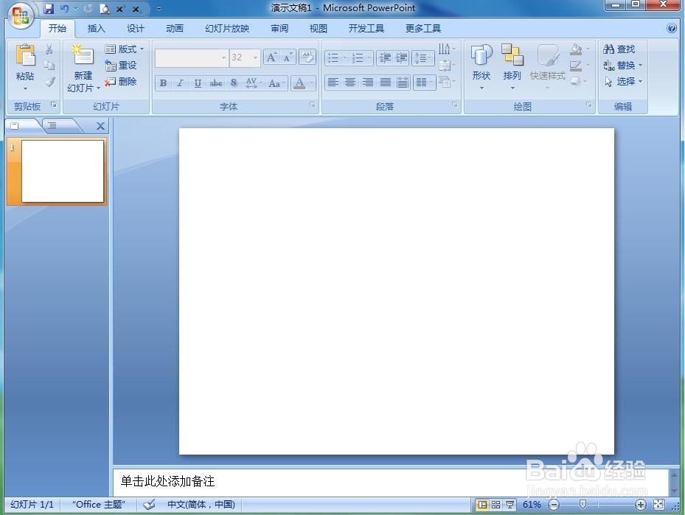
Task: Align text right
Action: click(x=368, y=83)
